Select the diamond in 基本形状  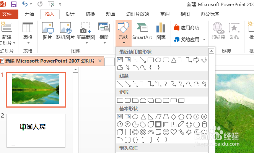174,117
